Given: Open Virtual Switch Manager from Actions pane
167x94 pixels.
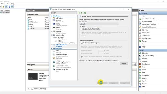Looking at the screenshot, I should (150, 24).
